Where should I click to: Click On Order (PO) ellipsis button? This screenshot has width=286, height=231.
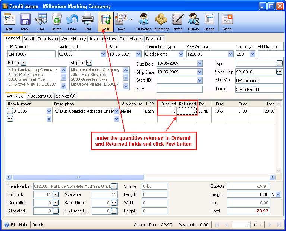pyautogui.click(x=114, y=211)
